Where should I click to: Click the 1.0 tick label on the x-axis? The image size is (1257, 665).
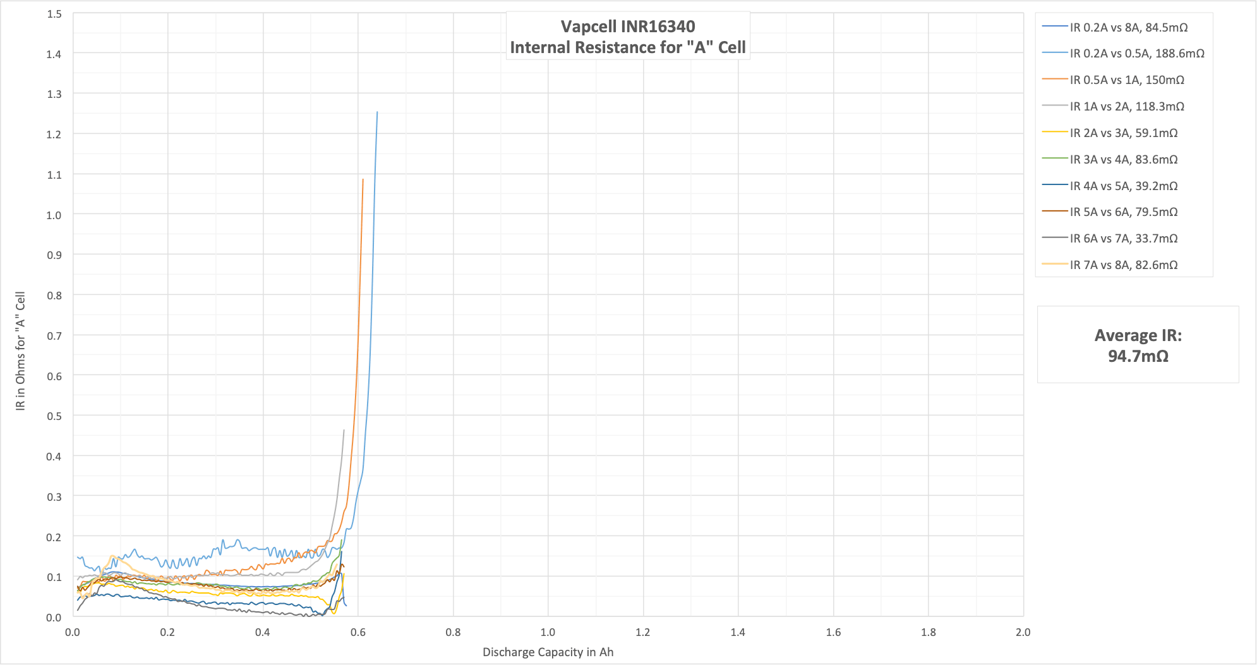548,632
